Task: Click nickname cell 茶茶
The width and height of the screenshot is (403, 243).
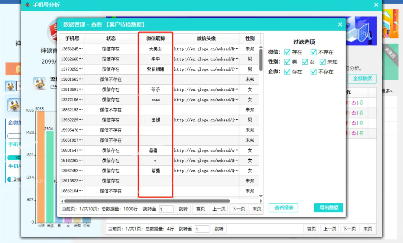Action: pos(156,89)
